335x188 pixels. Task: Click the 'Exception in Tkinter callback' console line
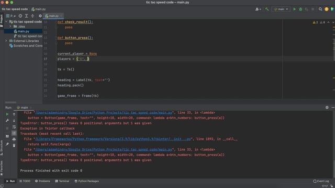48,128
